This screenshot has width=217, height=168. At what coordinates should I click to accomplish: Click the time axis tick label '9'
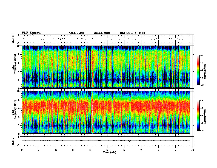coord(175,150)
